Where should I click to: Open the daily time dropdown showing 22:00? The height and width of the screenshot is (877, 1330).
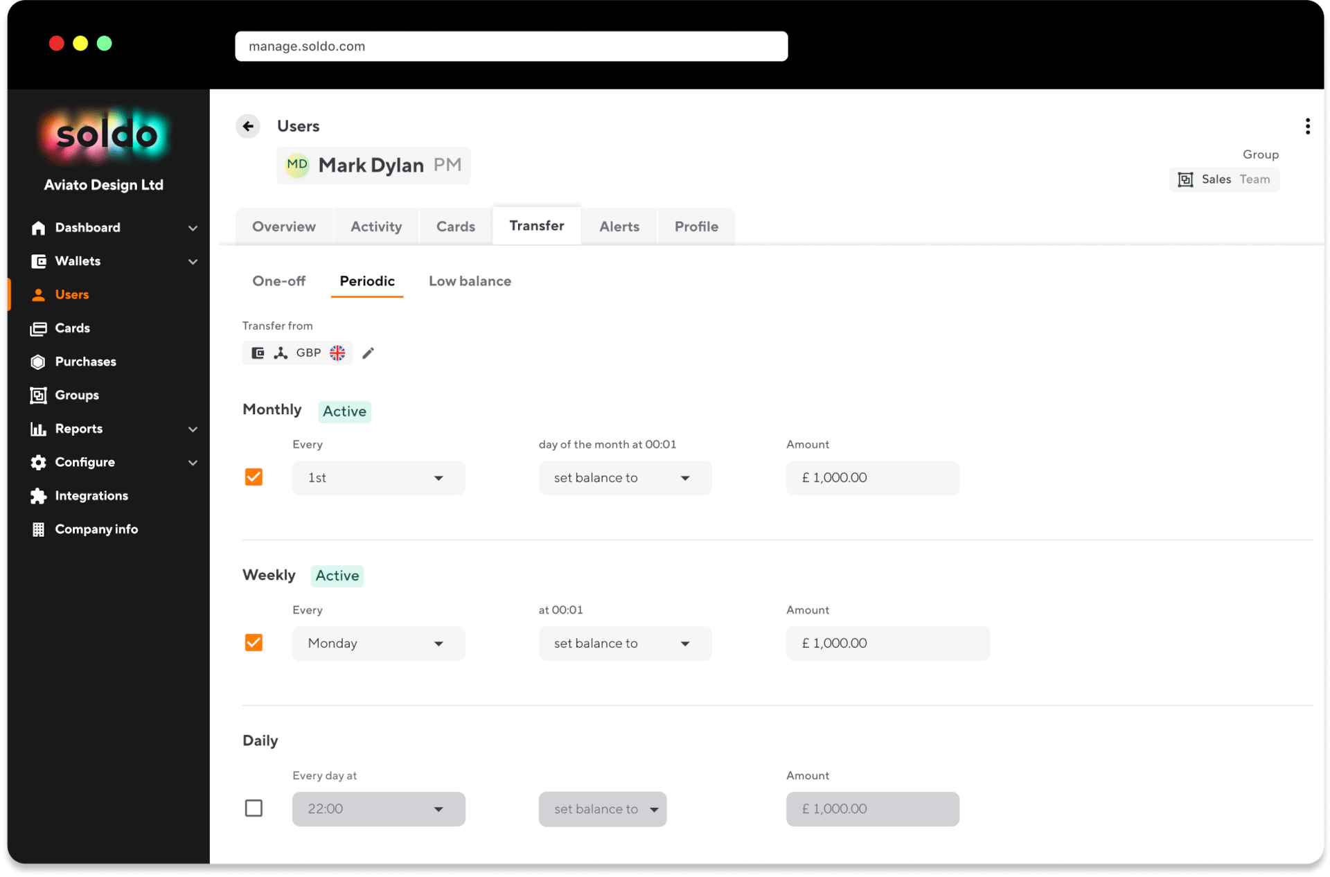click(x=378, y=809)
